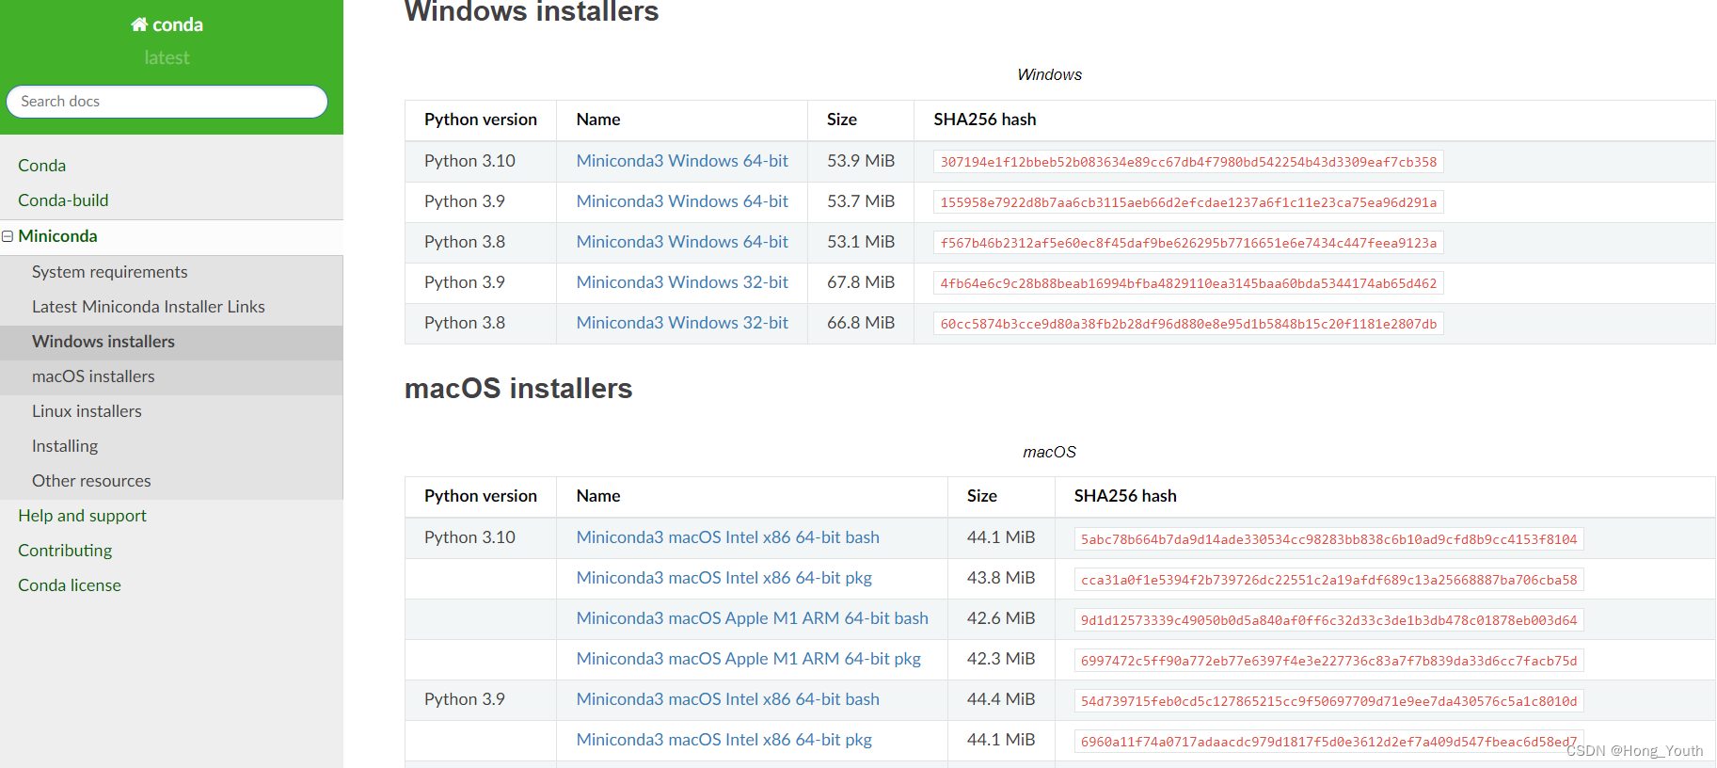
Task: Click the 67.8 MiB size cell
Action: pyautogui.click(x=861, y=282)
